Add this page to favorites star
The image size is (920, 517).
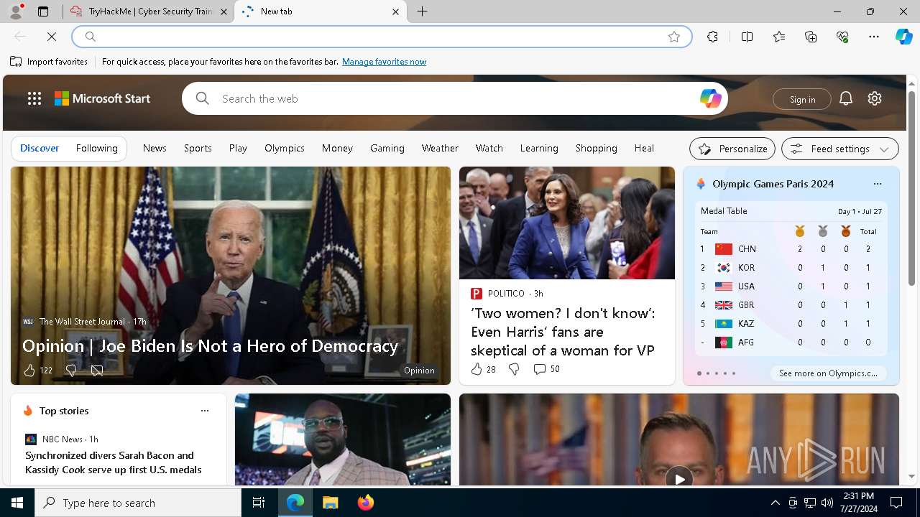pos(674,37)
